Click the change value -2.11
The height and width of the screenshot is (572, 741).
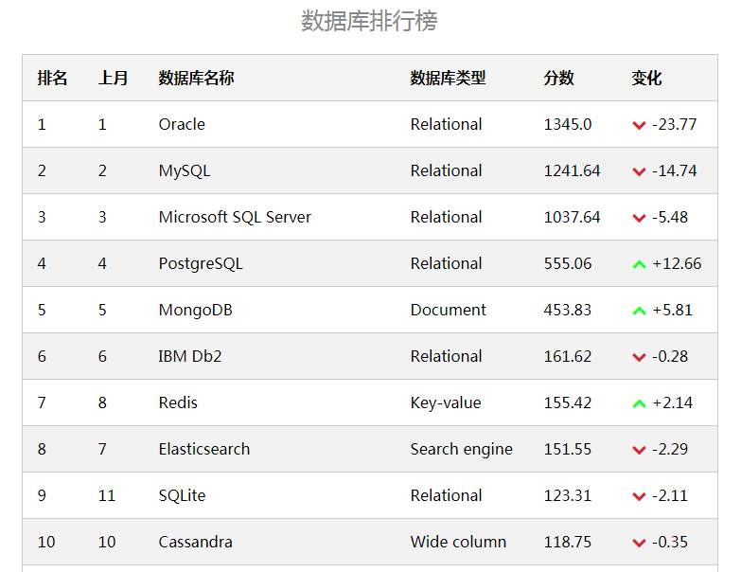click(670, 495)
